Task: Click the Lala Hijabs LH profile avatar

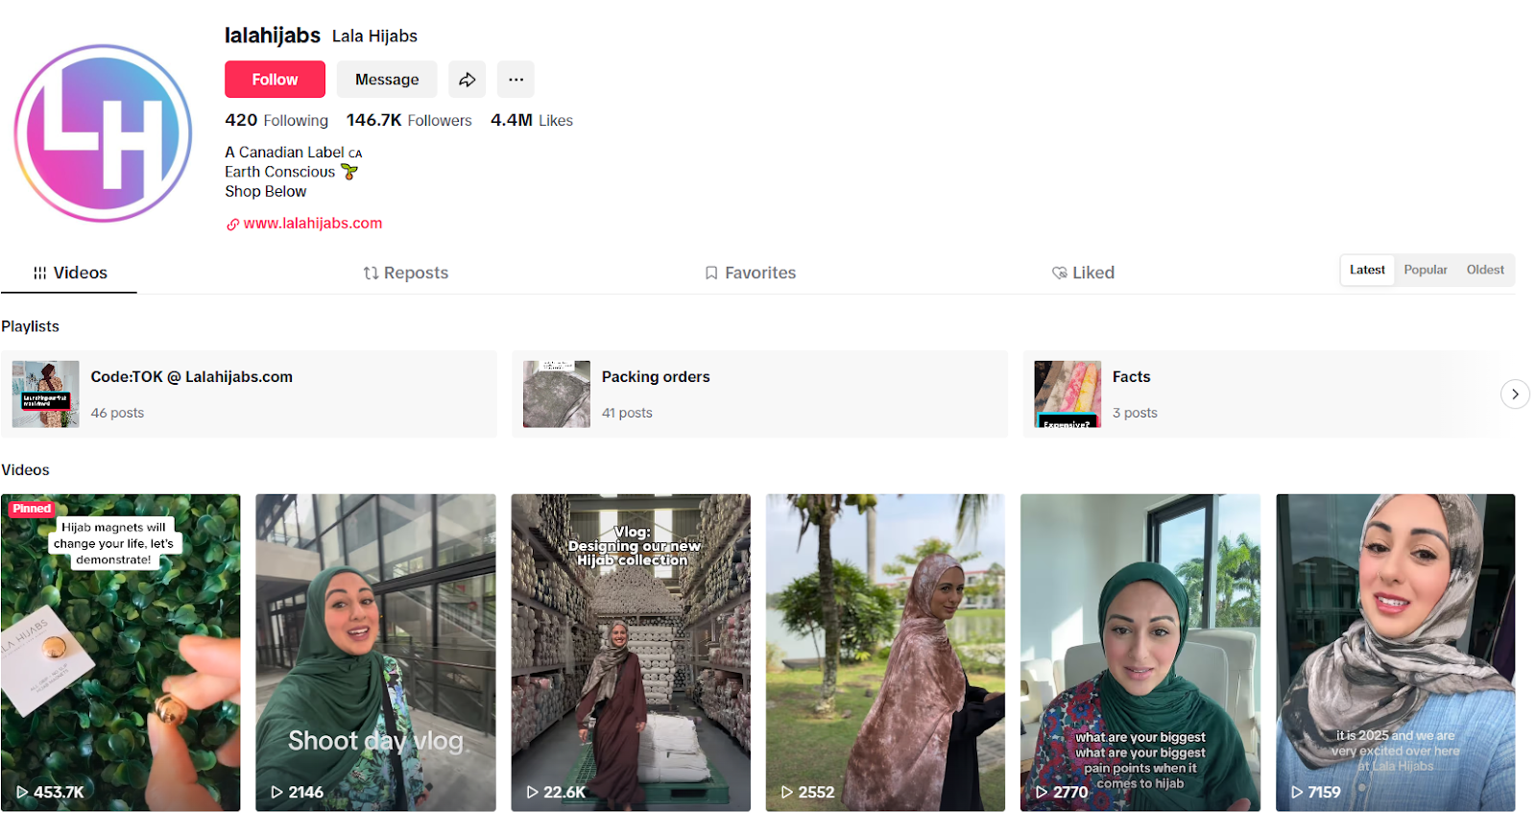Action: [x=103, y=133]
